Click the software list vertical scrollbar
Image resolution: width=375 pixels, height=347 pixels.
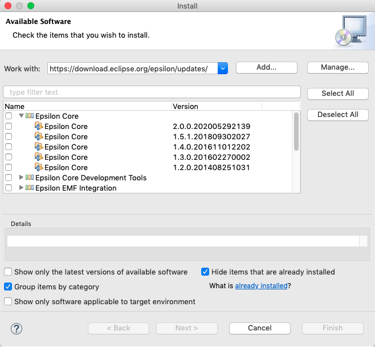(296, 132)
